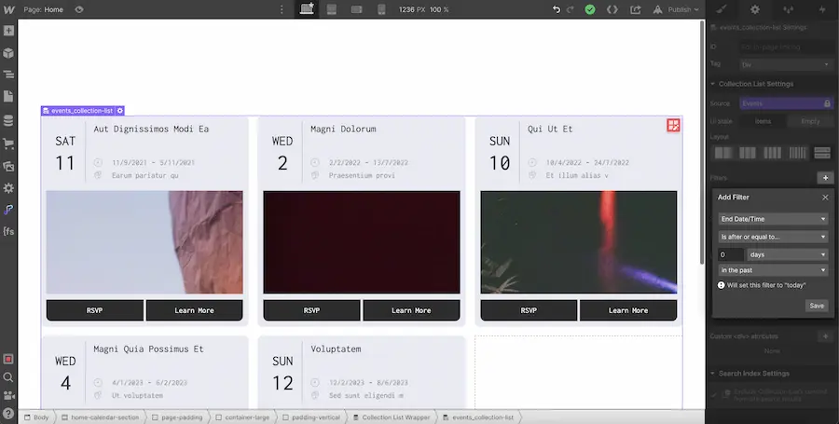
Task: Open the Finsweet {fs} extension
Action: click(x=8, y=231)
